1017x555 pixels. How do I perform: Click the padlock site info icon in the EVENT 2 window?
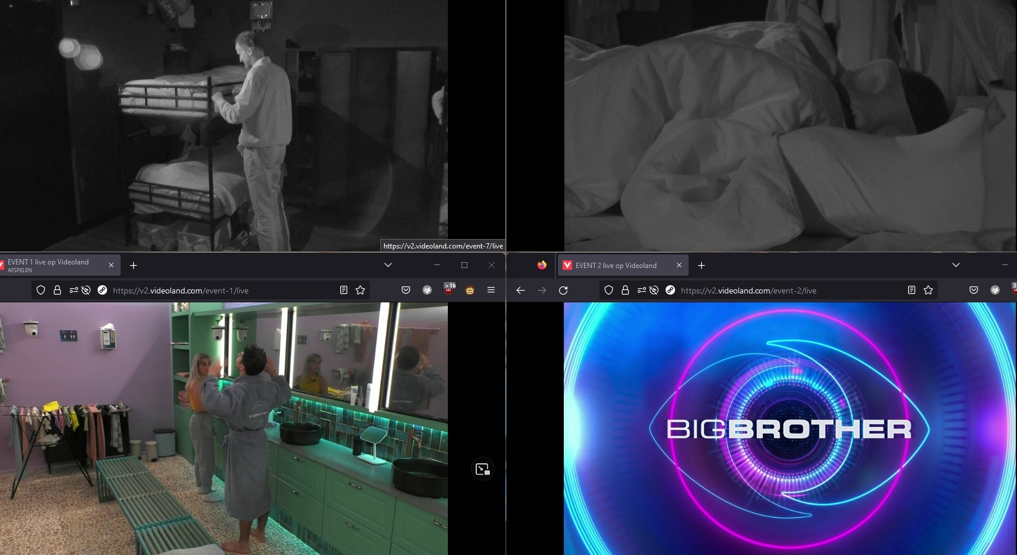pyautogui.click(x=625, y=290)
